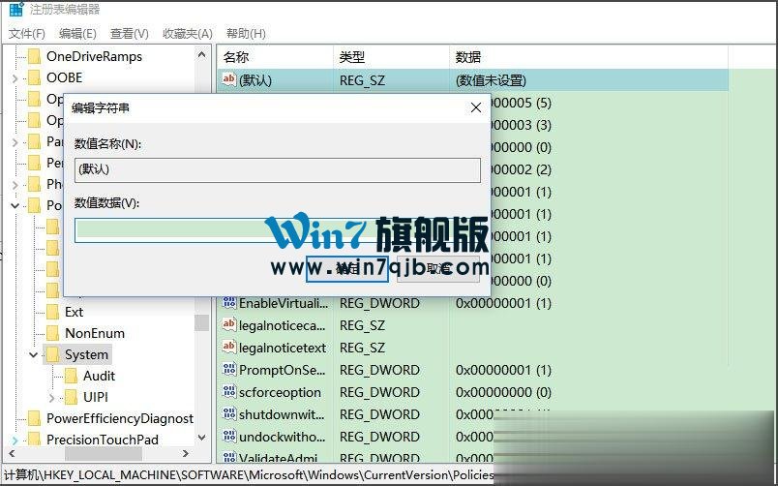Click the tree pane horizontal scrollbar thumb

point(104,453)
